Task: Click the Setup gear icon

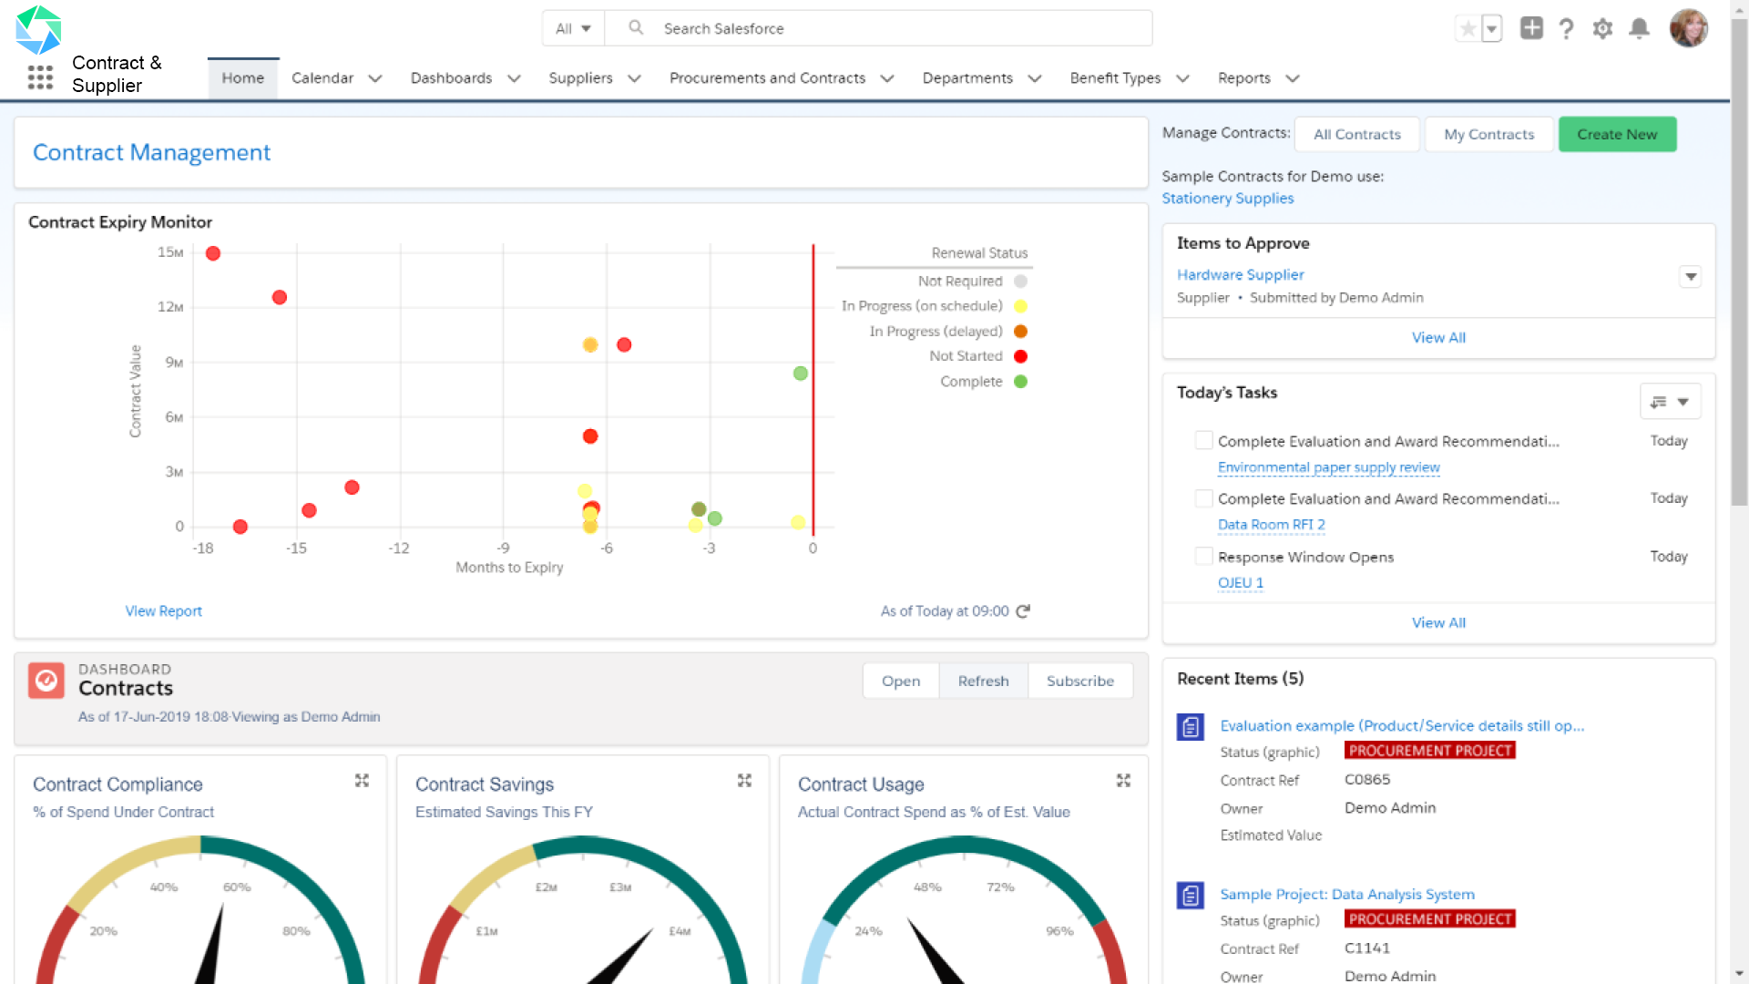Action: tap(1603, 28)
